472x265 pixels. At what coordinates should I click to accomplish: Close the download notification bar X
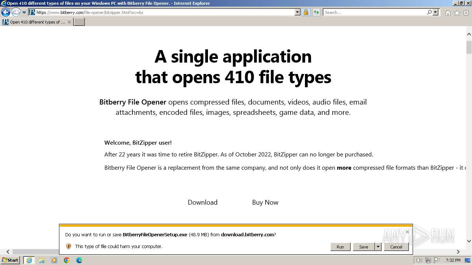(x=407, y=232)
